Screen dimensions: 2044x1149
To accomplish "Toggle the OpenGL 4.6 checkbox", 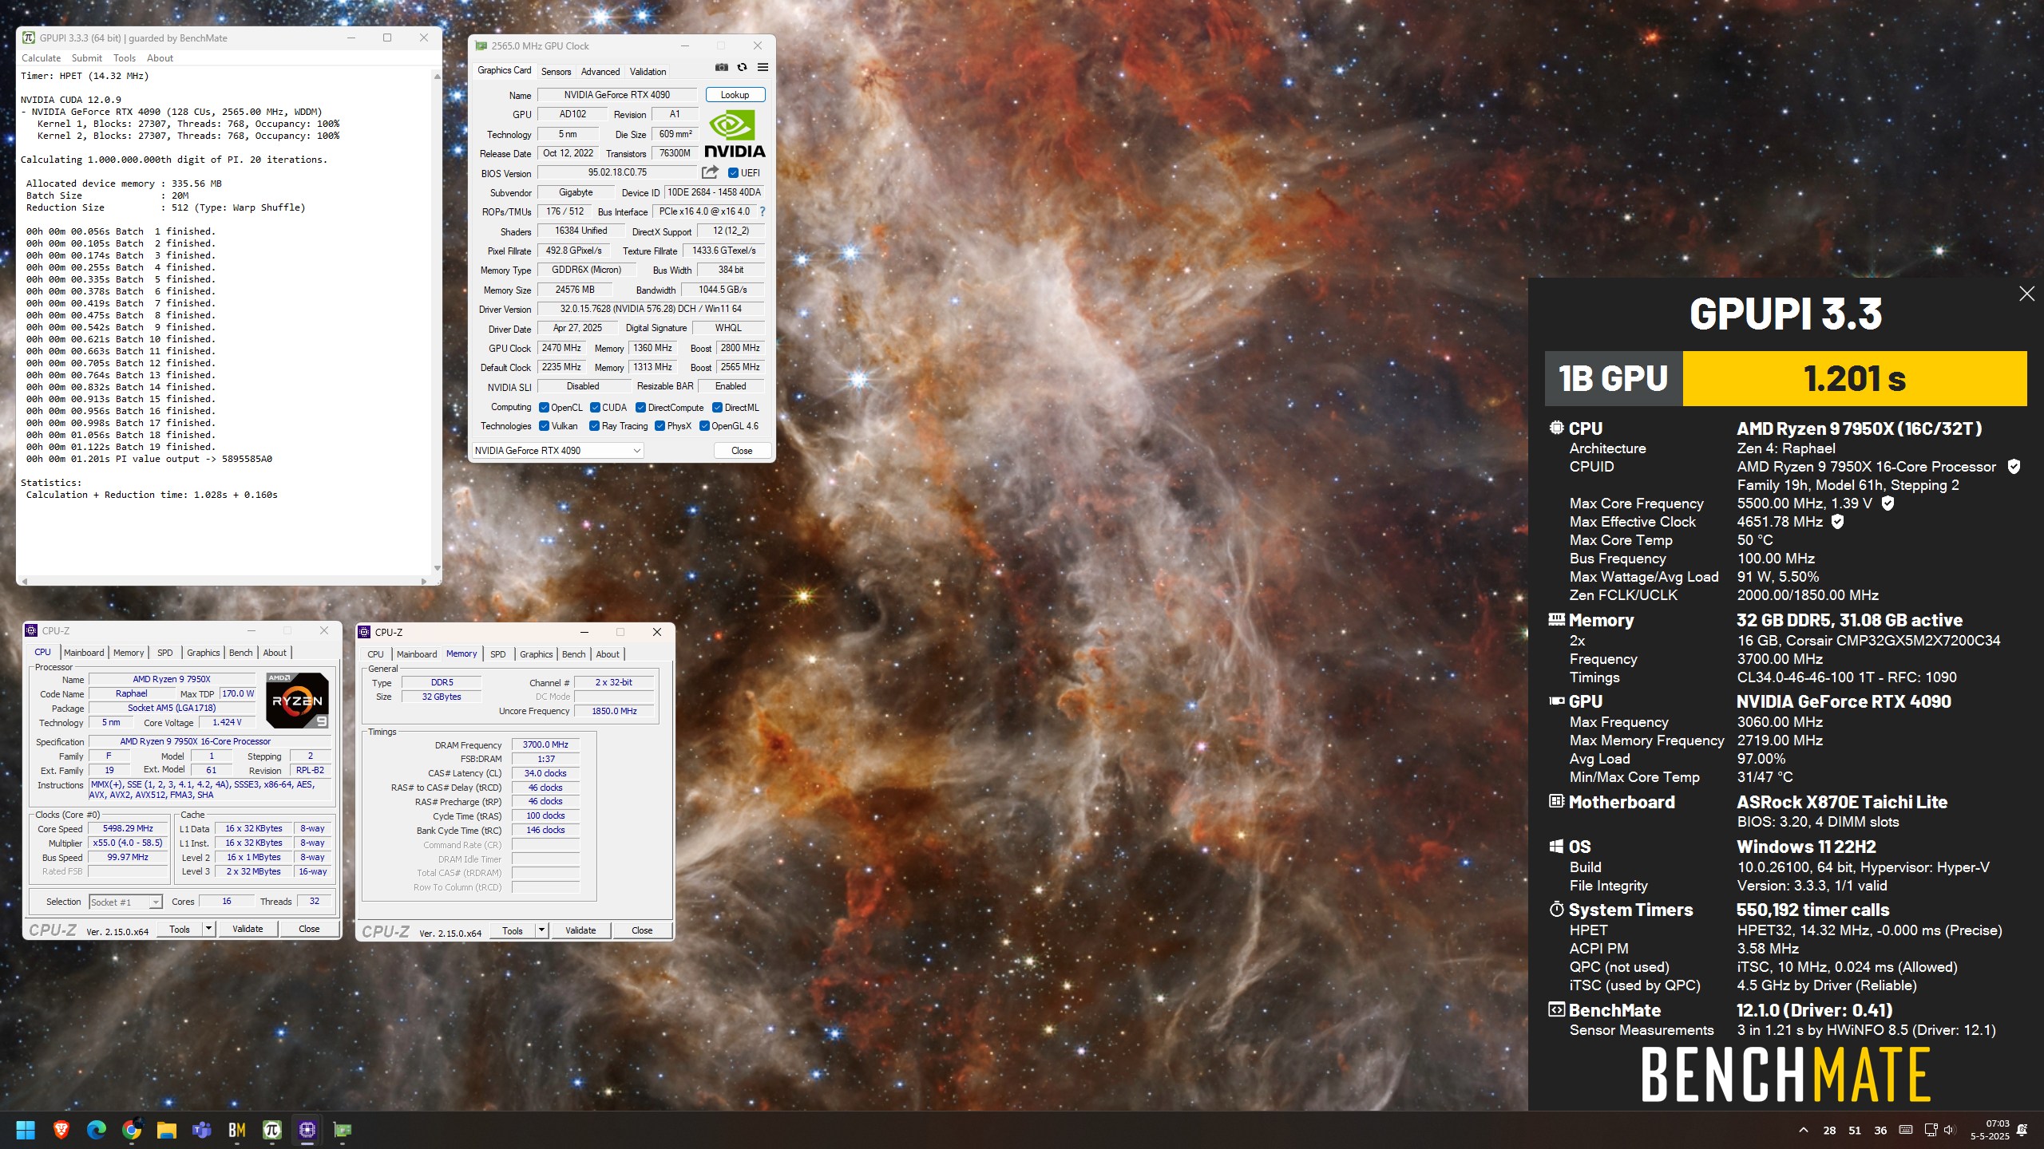I will pos(704,426).
